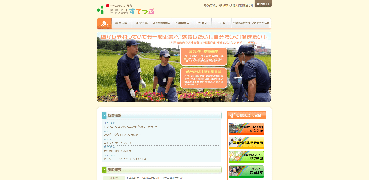Open the これまでの活動 menu item
The width and height of the screenshot is (369, 180).
pyautogui.click(x=261, y=23)
